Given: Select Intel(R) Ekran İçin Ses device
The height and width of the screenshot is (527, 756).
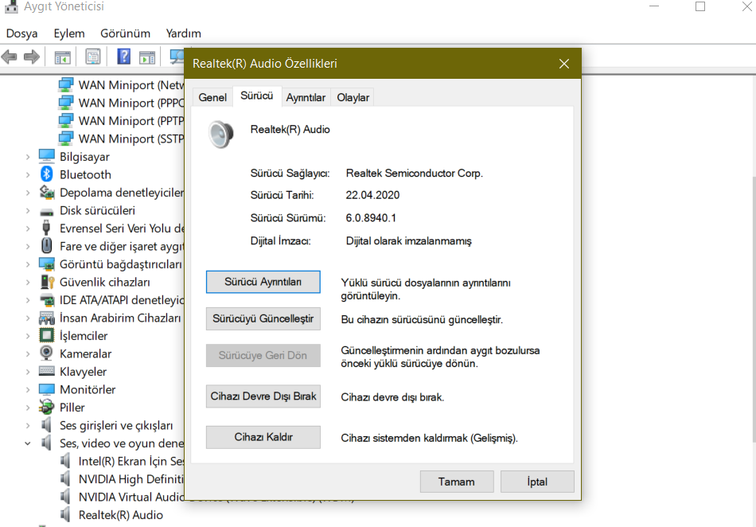Looking at the screenshot, I should coord(131,462).
